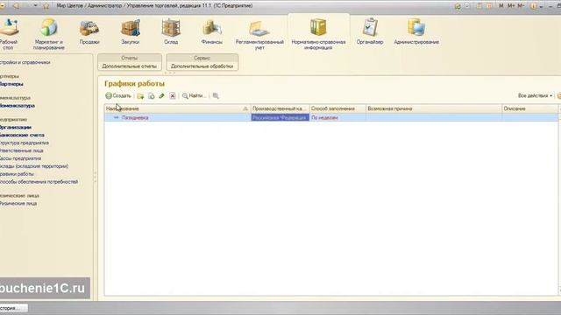Click the M- button in title bar
The image size is (561, 315).
click(521, 6)
